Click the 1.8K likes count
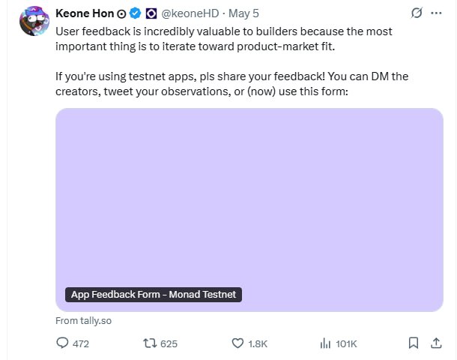Screen dimensions: 457x360 (258, 344)
